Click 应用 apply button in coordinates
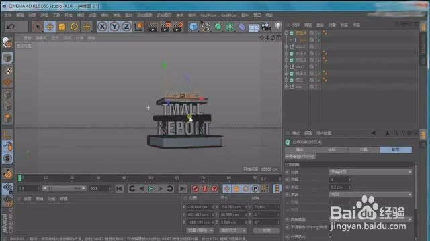430x241 pixels. (266, 230)
